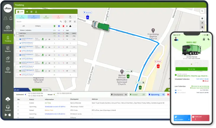Click the red Missed bin marker on map
The image size is (216, 128).
pos(158,66)
